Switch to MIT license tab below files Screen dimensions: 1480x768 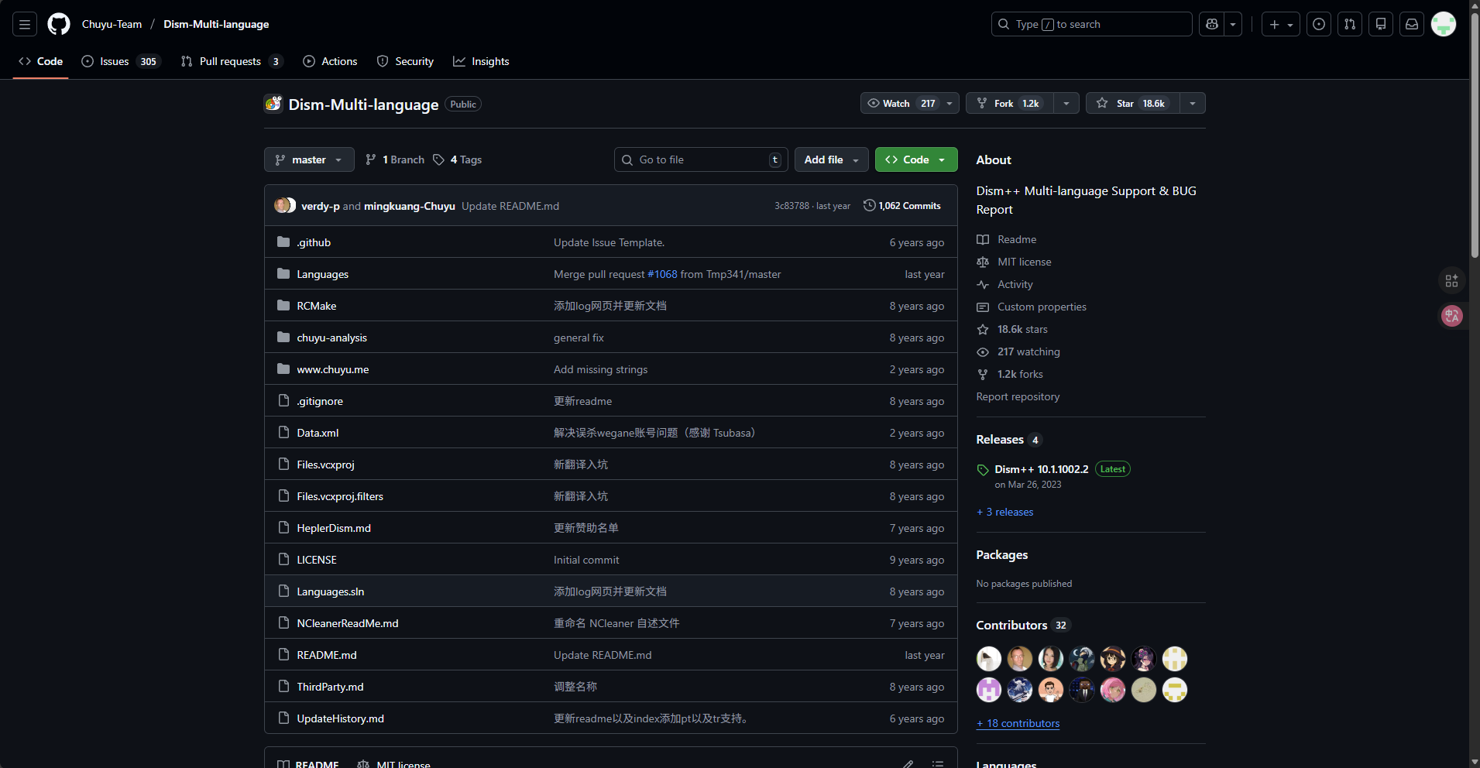[x=394, y=764]
